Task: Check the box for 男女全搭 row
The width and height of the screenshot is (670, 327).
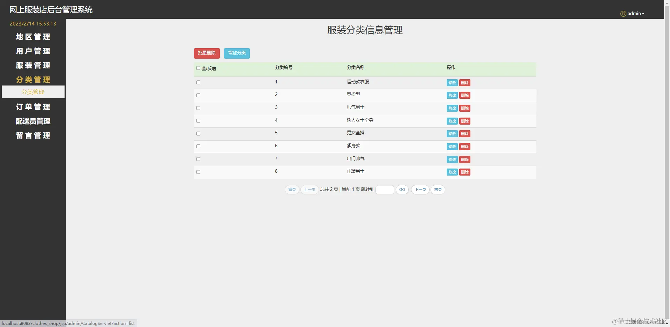Action: pos(198,134)
